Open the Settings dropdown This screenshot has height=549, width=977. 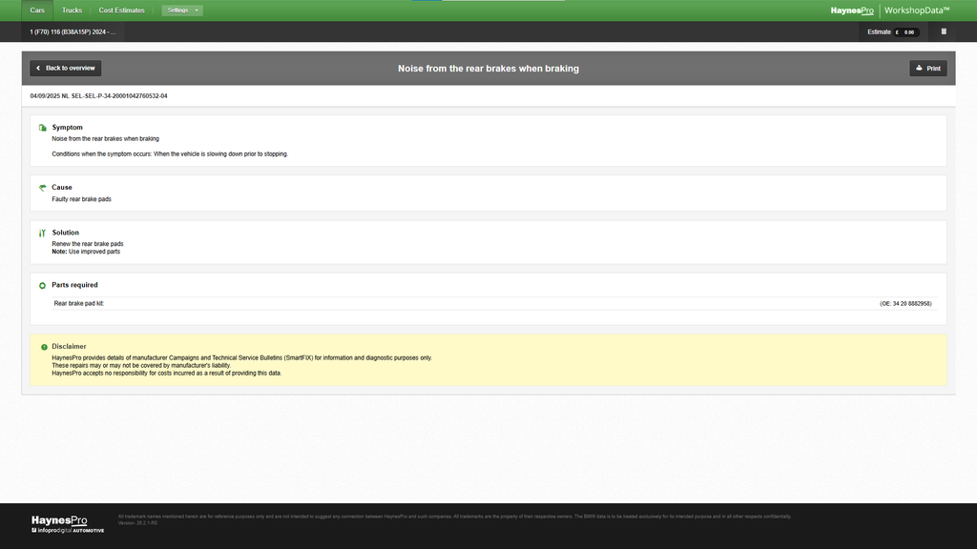[x=182, y=10]
